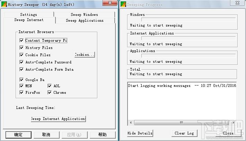Screen dimensions: 246x141
Task: Clear the log with Clear Log
Action: pyautogui.click(x=184, y=133)
